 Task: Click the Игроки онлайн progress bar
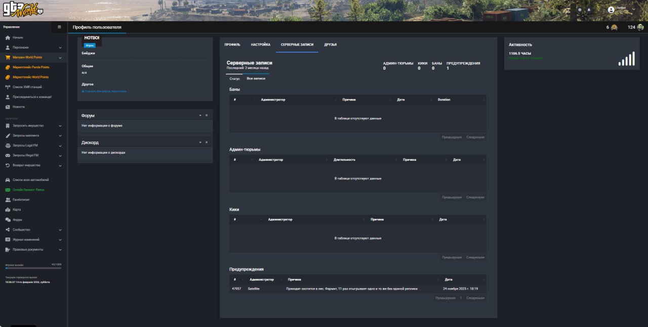pos(33,268)
